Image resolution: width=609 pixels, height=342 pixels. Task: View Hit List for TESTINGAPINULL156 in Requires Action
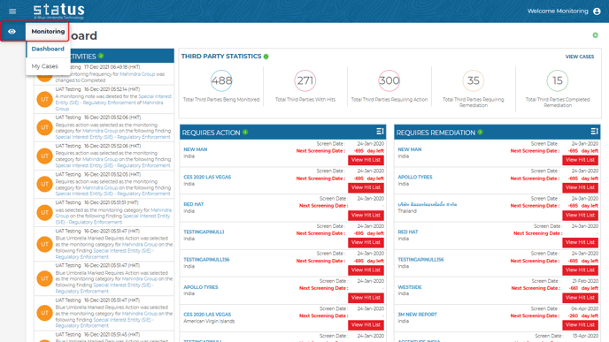tap(366, 270)
